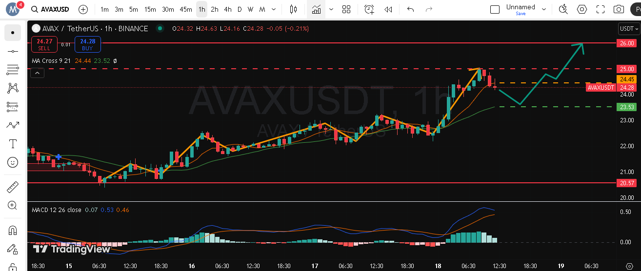This screenshot has height=271, width=641.
Task: Select the 1m timeframe
Action: (104, 9)
